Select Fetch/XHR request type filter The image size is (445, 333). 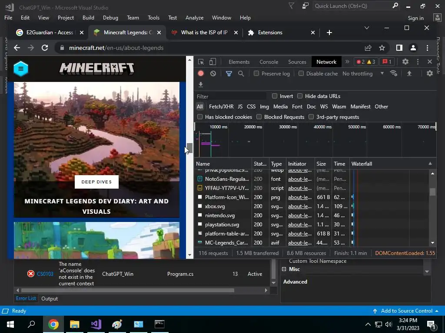221,107
